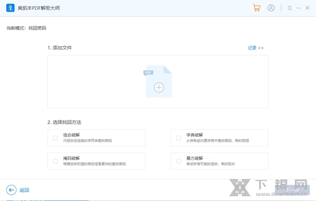The height and width of the screenshot is (201, 316).
Task: Click the 掩码破解 description text
Action: [x=94, y=164]
